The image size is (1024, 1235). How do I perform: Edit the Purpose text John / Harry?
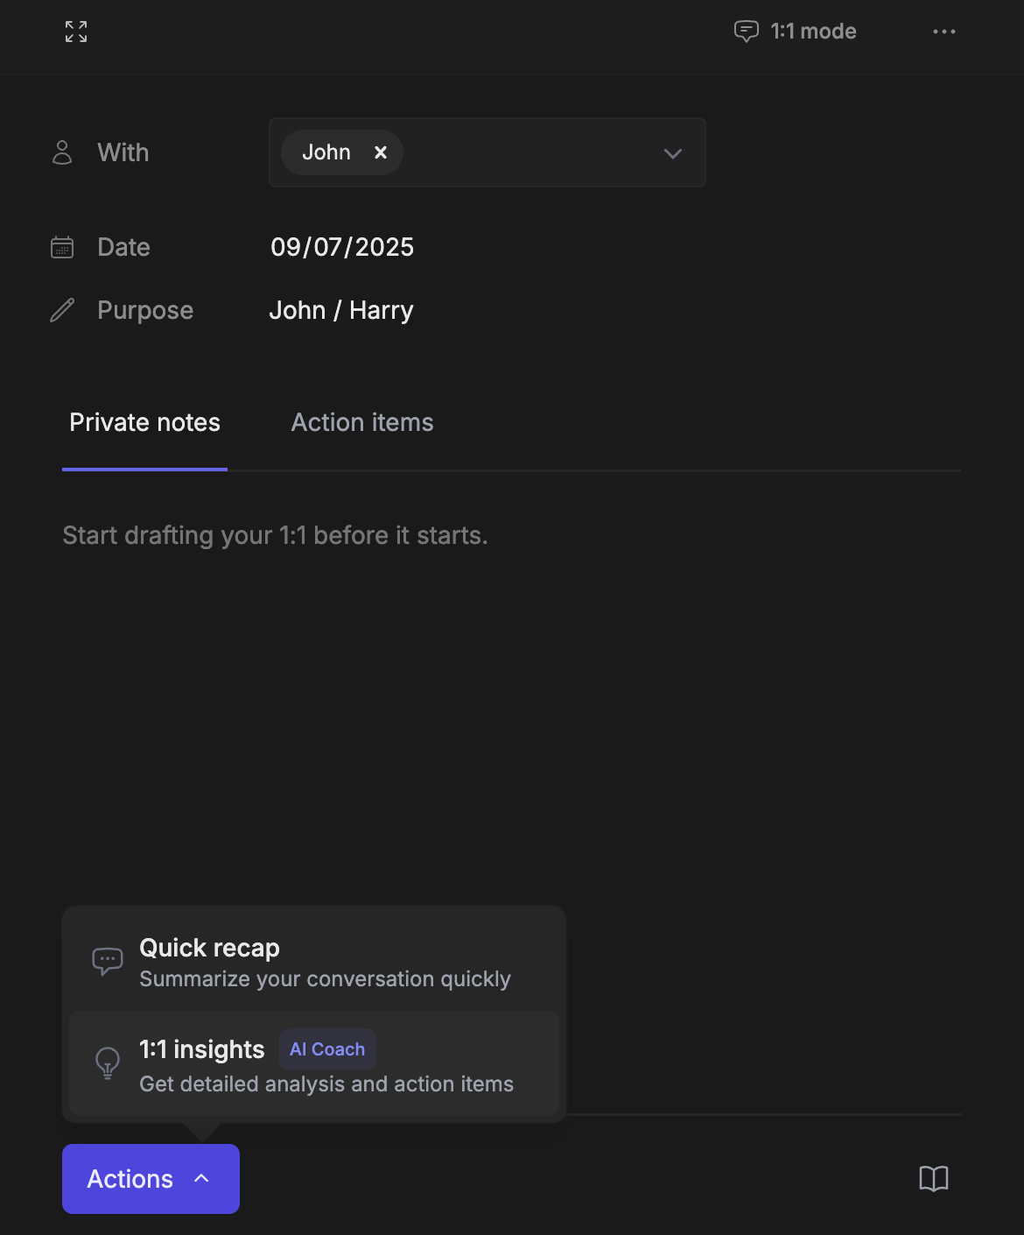[341, 310]
